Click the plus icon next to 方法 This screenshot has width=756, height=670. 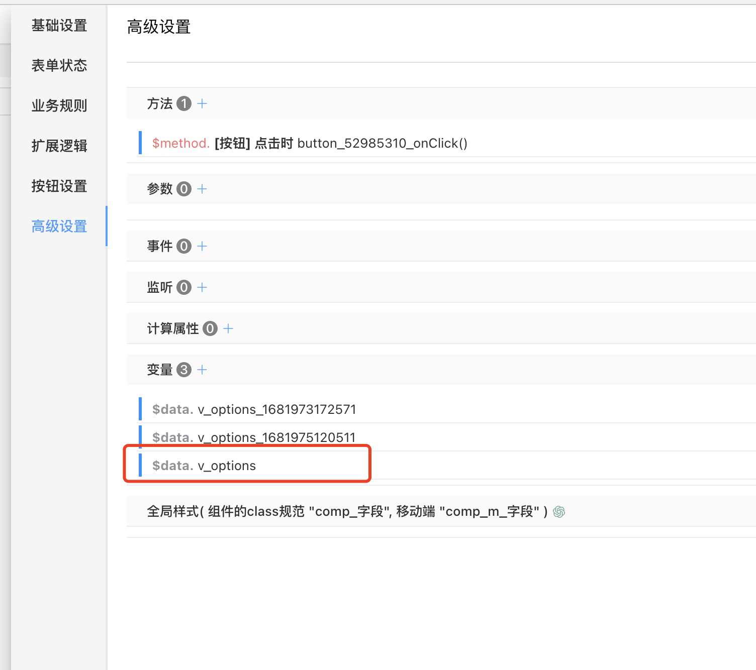pyautogui.click(x=202, y=103)
